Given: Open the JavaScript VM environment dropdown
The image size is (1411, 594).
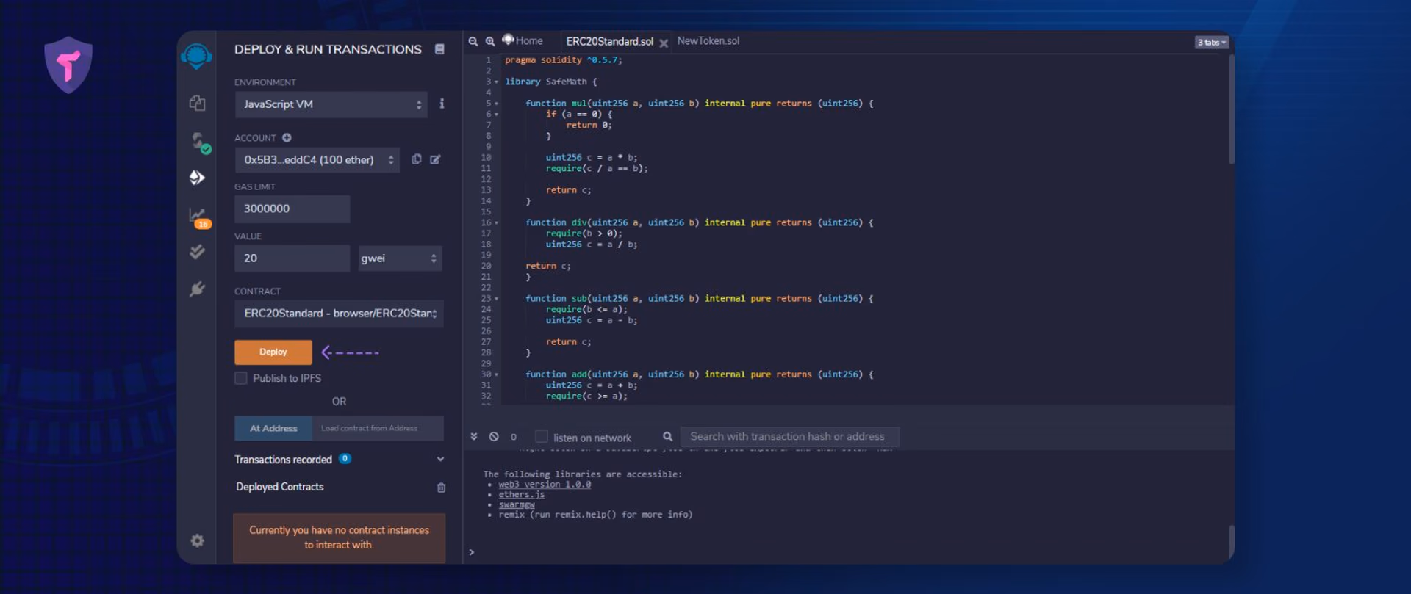Looking at the screenshot, I should (331, 104).
